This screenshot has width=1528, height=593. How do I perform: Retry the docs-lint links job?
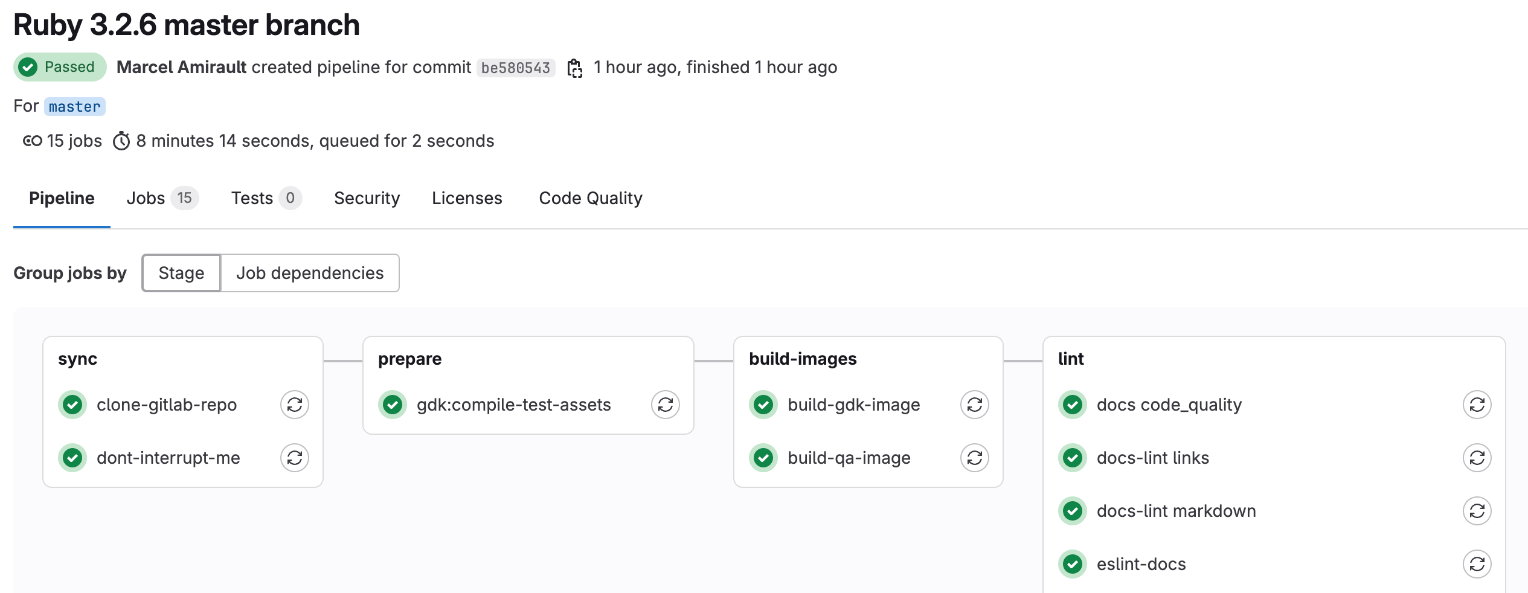coord(1478,458)
